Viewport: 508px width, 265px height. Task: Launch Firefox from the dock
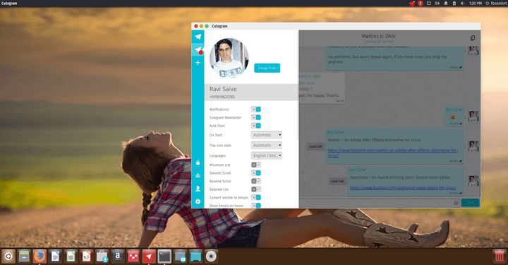coord(40,257)
